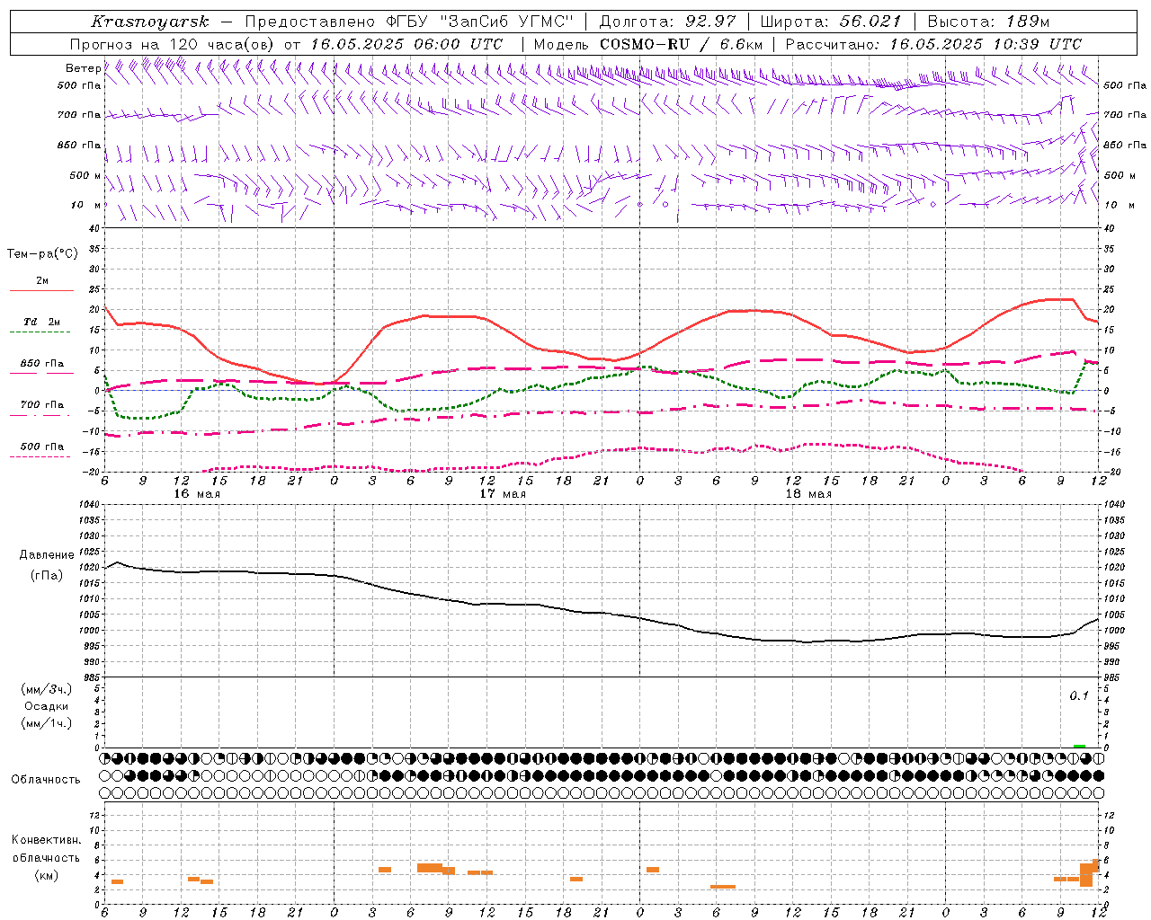Screen dimensions: 1151x920
Task: Click the '(км)' convective cloud unit label
Action: pyautogui.click(x=47, y=874)
